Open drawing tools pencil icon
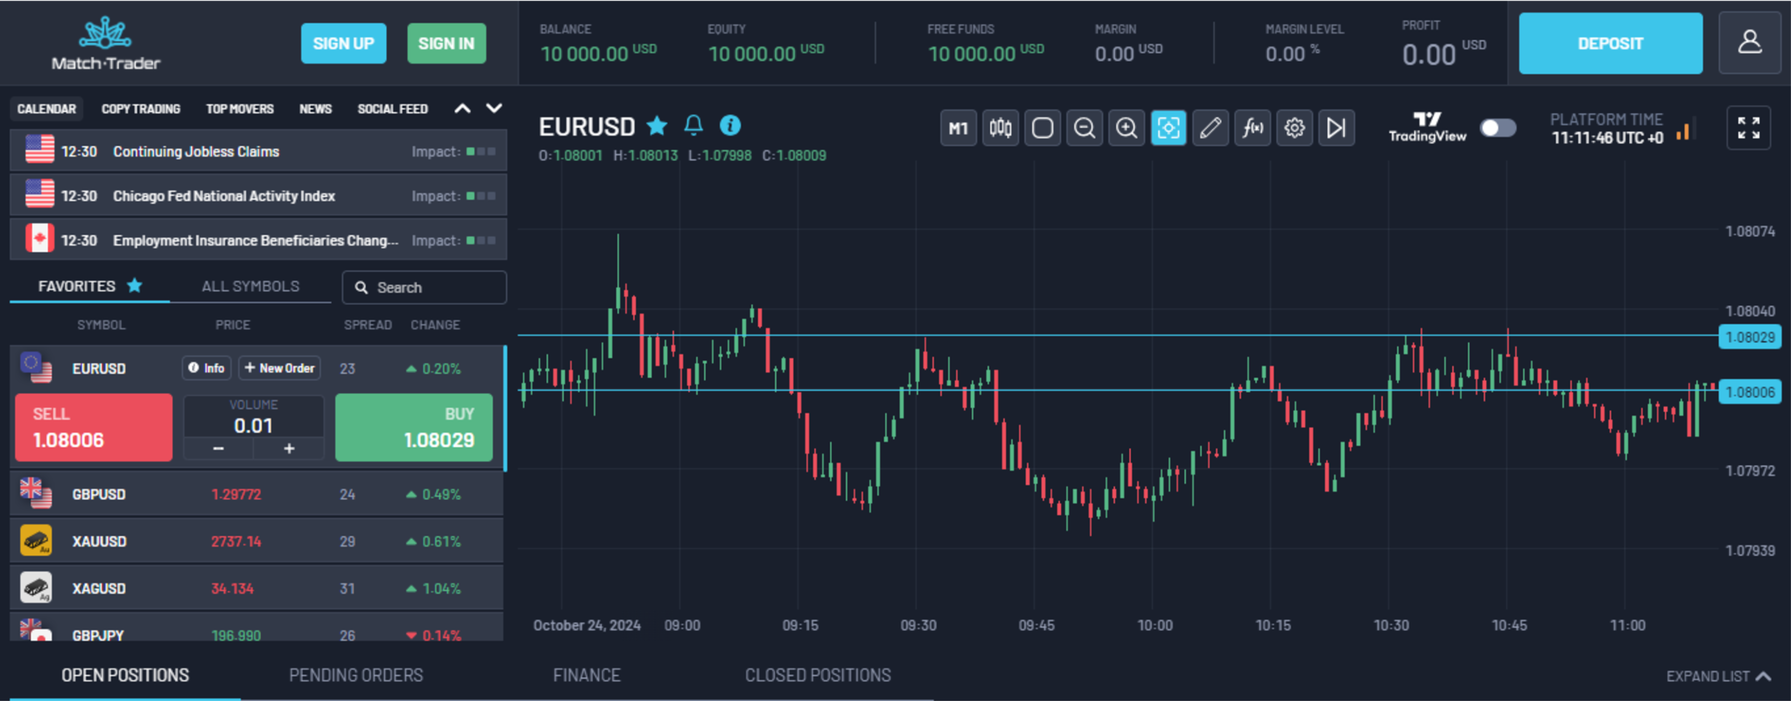The width and height of the screenshot is (1791, 701). point(1211,128)
